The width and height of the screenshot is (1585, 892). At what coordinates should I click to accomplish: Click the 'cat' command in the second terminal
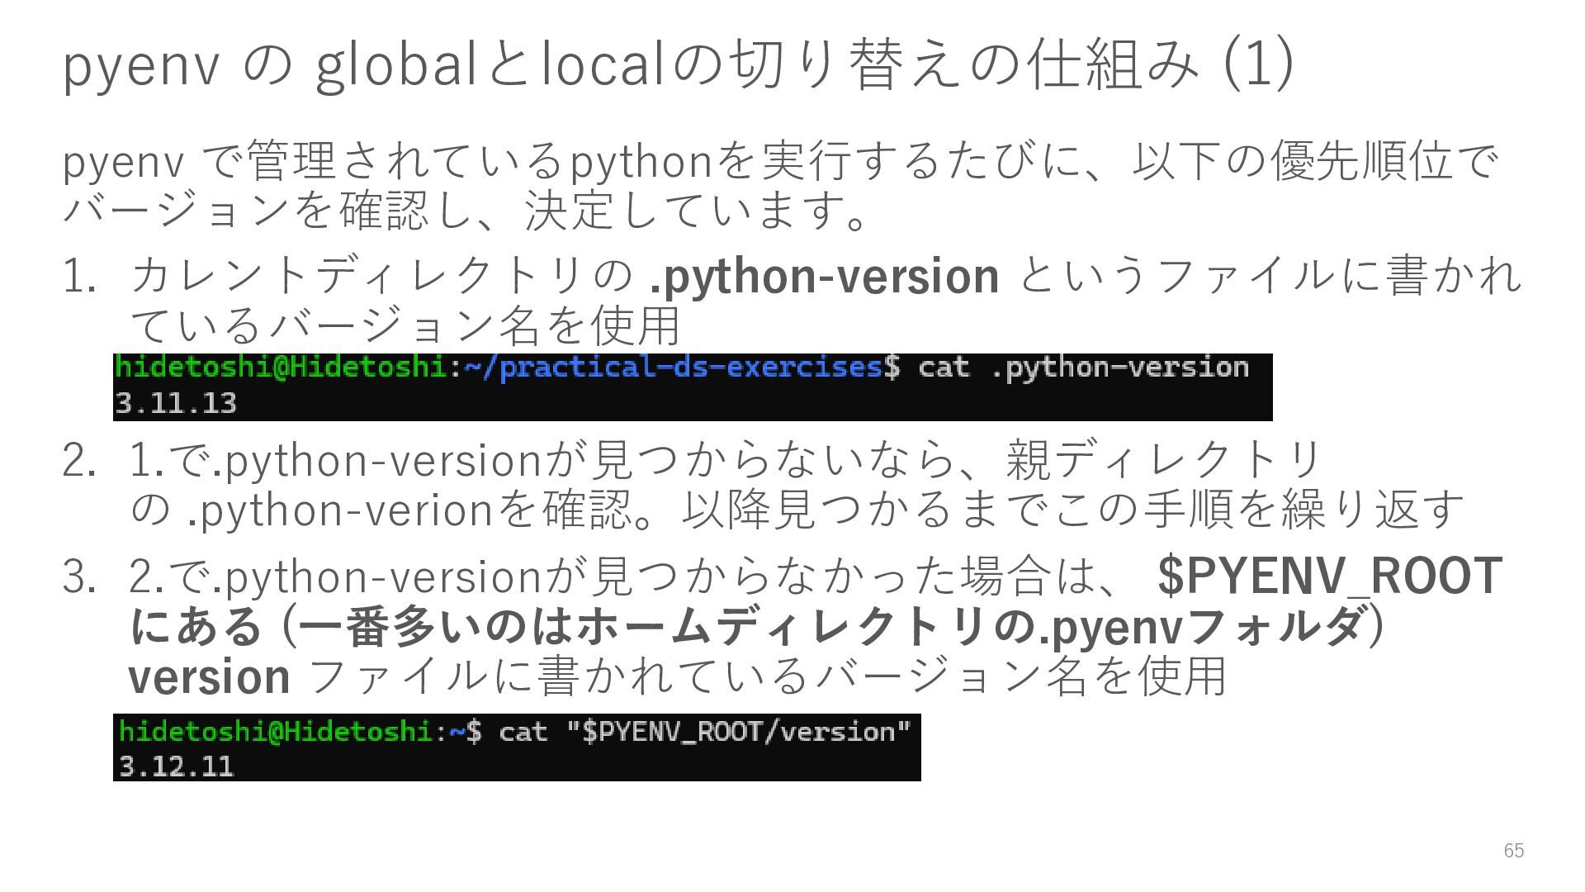click(523, 733)
